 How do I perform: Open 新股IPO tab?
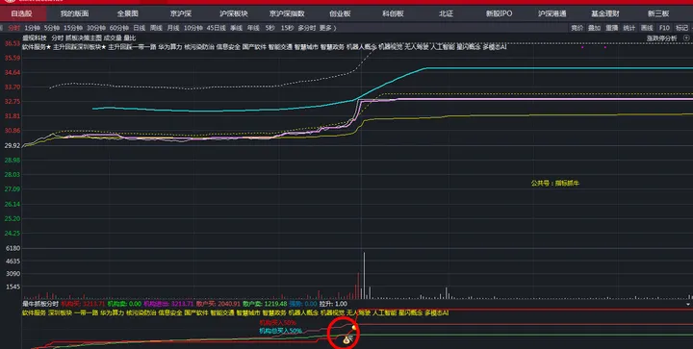[499, 13]
